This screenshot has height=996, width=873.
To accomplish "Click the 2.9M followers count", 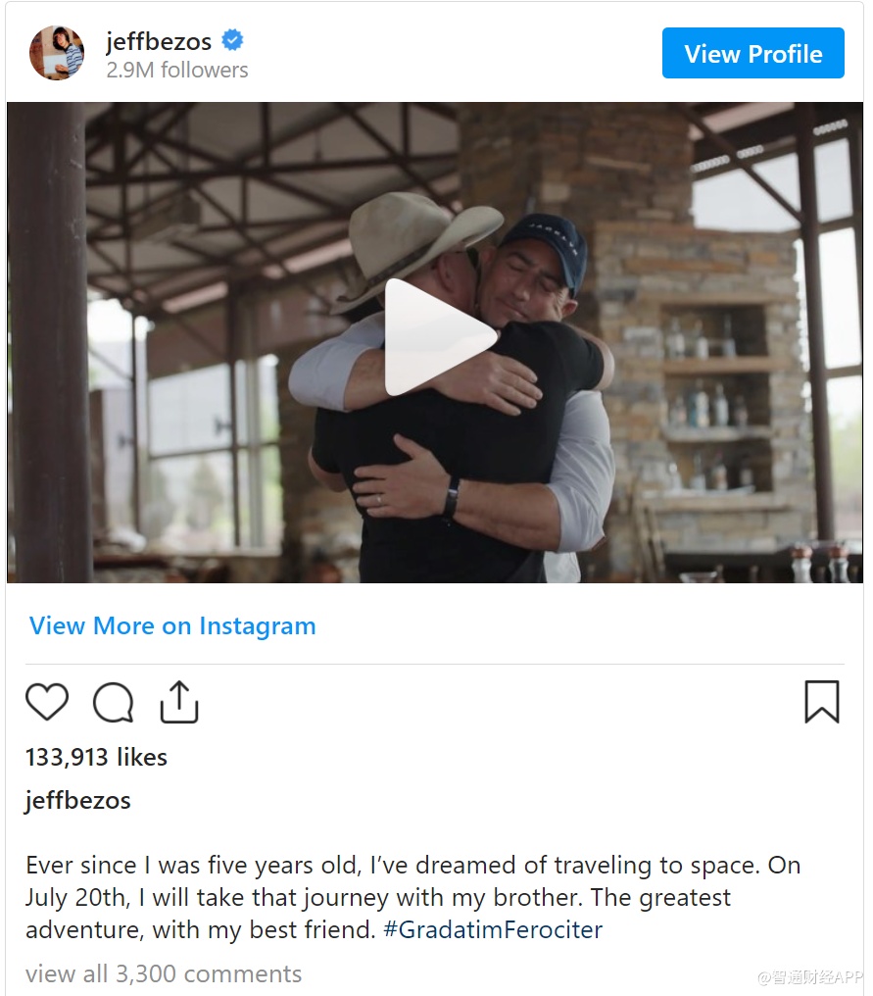I will 176,71.
